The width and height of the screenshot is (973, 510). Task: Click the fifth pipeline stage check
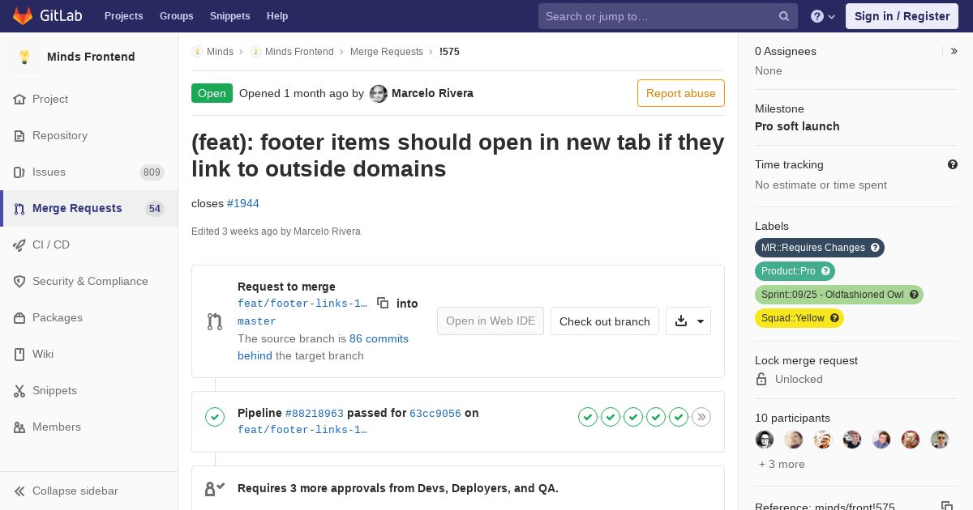coord(679,417)
